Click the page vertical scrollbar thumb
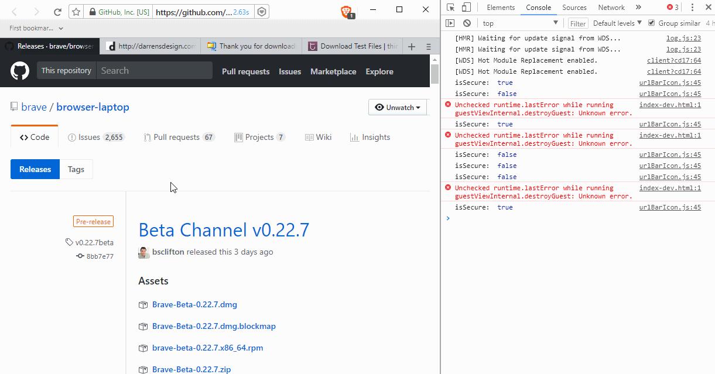 coord(435,75)
